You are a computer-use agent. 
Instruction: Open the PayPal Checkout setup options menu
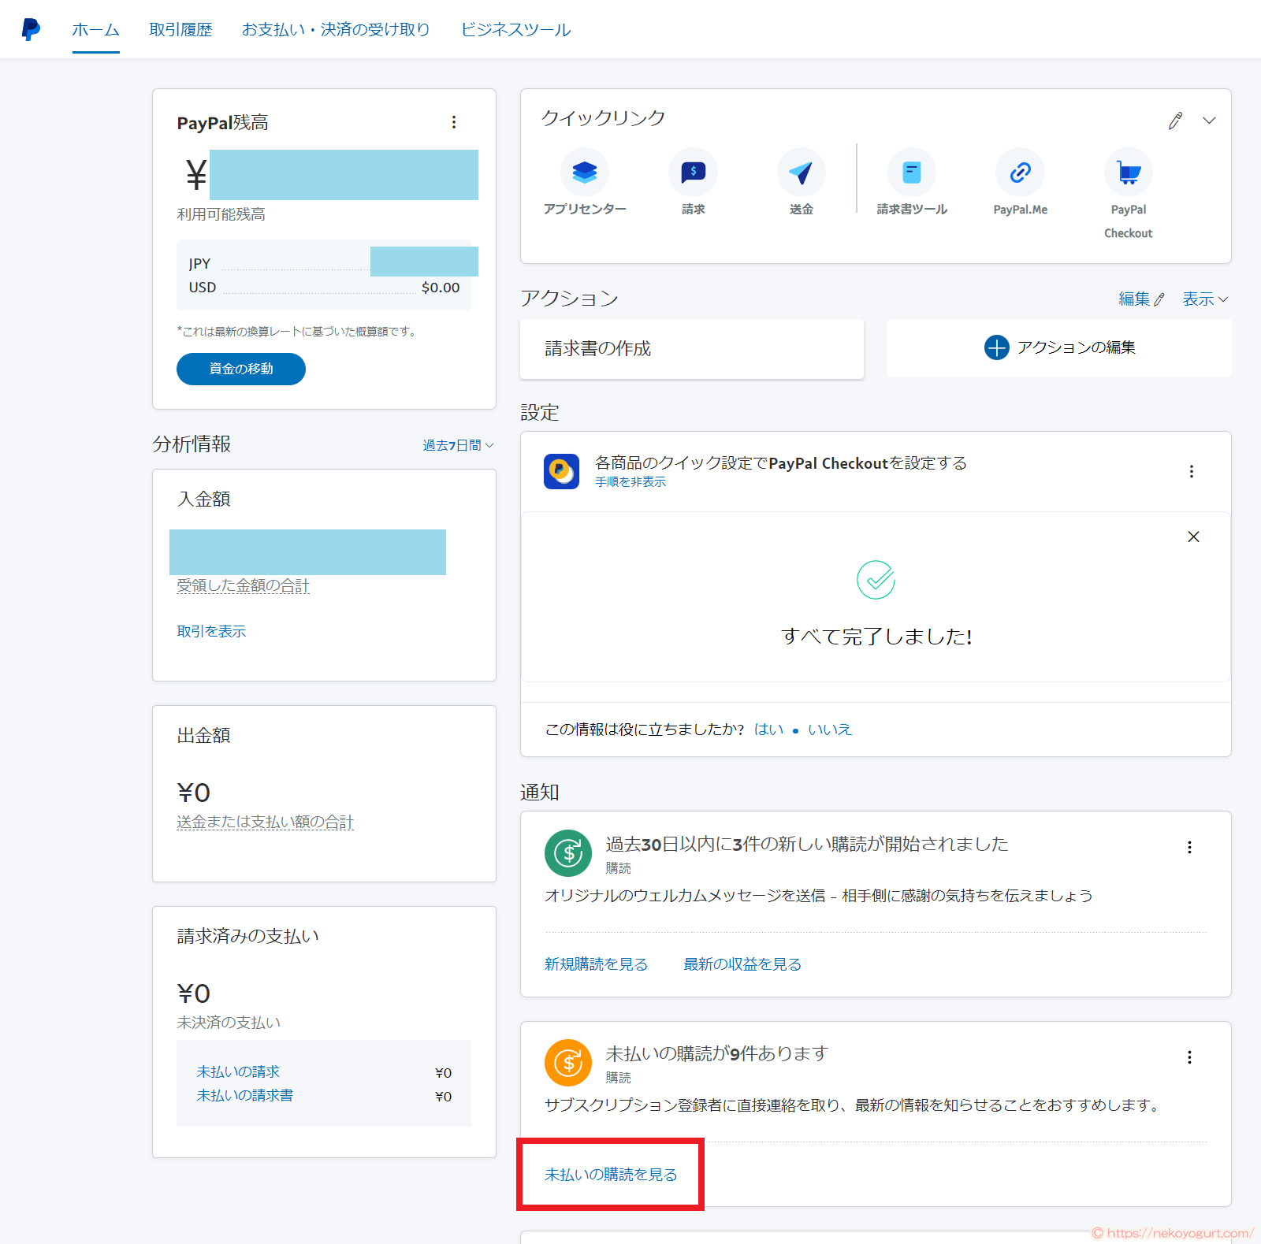1192,470
